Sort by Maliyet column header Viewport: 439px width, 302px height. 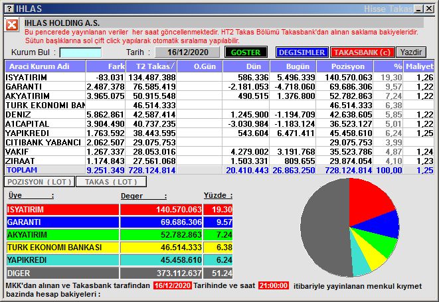click(419, 66)
